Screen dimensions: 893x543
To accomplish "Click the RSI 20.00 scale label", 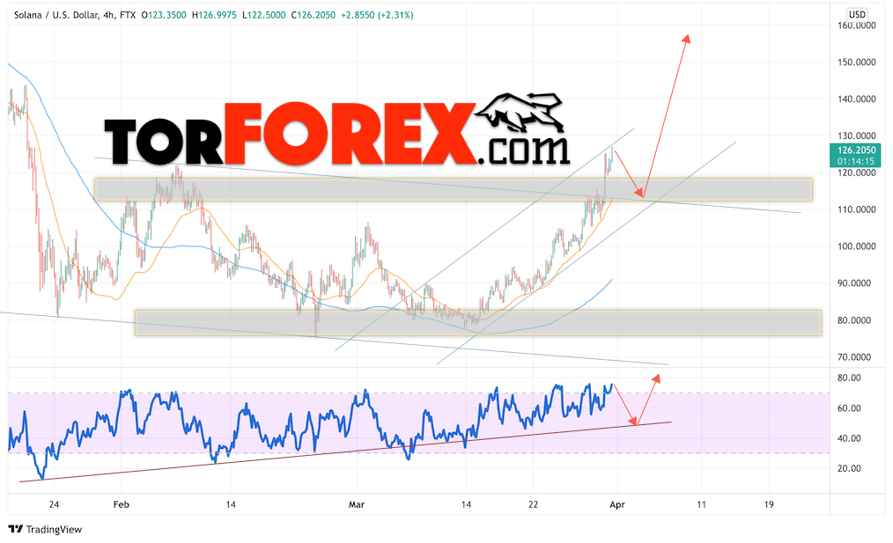I will [849, 468].
